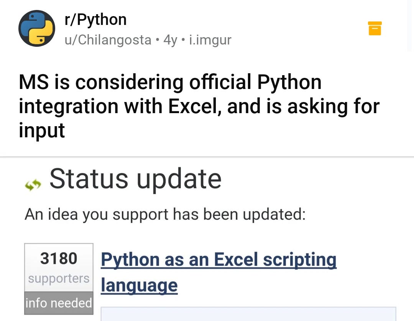Tap the Python subreddit avatar icon
Image resolution: width=414 pixels, height=321 pixels.
pyautogui.click(x=37, y=28)
